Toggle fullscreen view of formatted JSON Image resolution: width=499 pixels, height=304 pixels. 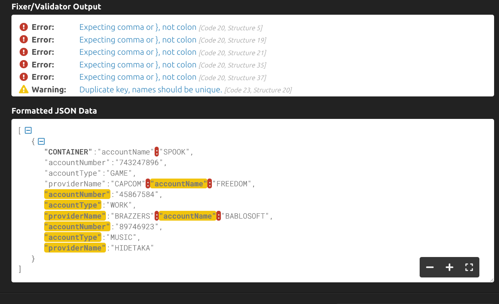469,268
